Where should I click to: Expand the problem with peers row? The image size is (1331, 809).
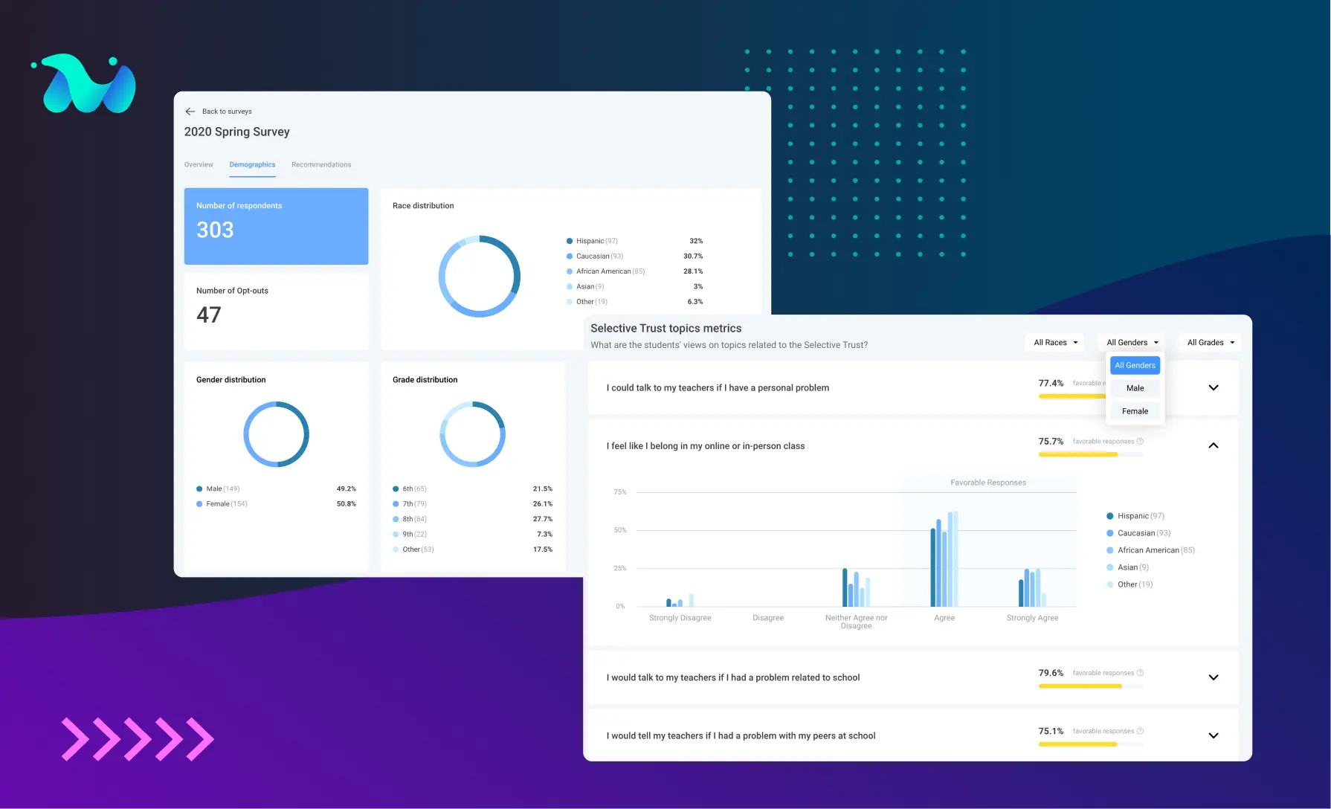coord(1214,735)
